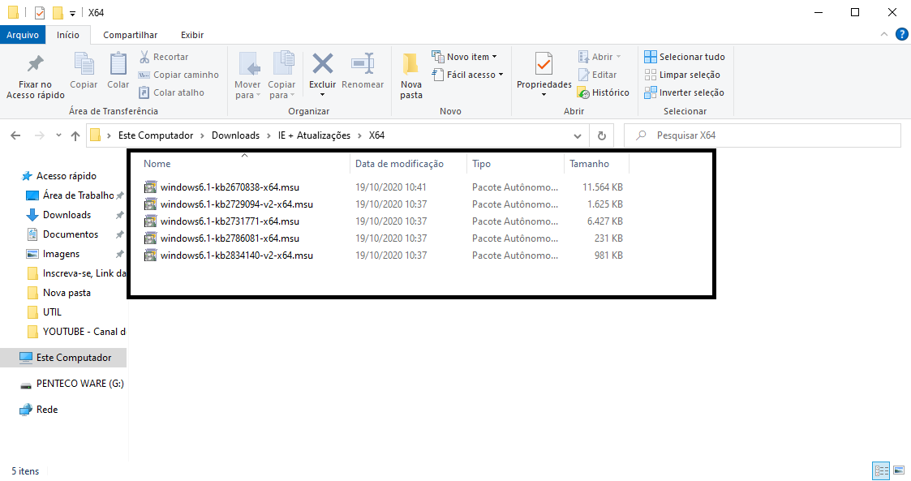Screen dimensions: 911x481
Task: Click IE + Atualizações breadcrumb
Action: pyautogui.click(x=314, y=135)
